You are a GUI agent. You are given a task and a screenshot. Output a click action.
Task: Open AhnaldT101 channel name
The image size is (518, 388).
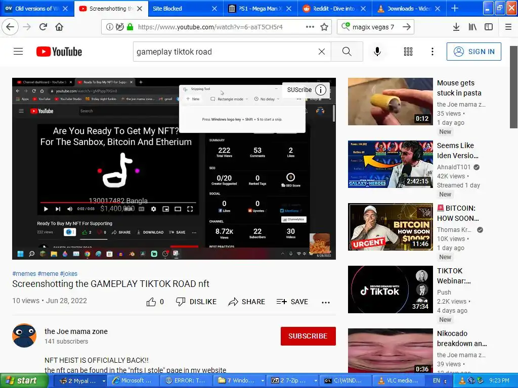[454, 167]
